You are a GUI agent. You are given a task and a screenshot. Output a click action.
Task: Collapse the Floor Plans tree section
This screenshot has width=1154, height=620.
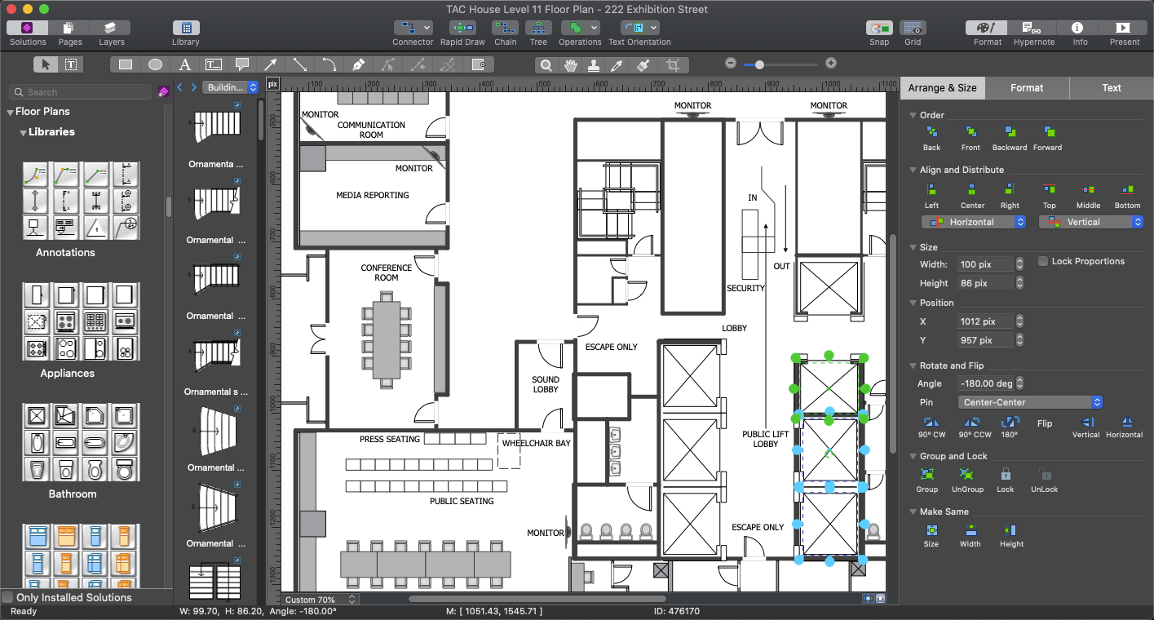pos(11,112)
